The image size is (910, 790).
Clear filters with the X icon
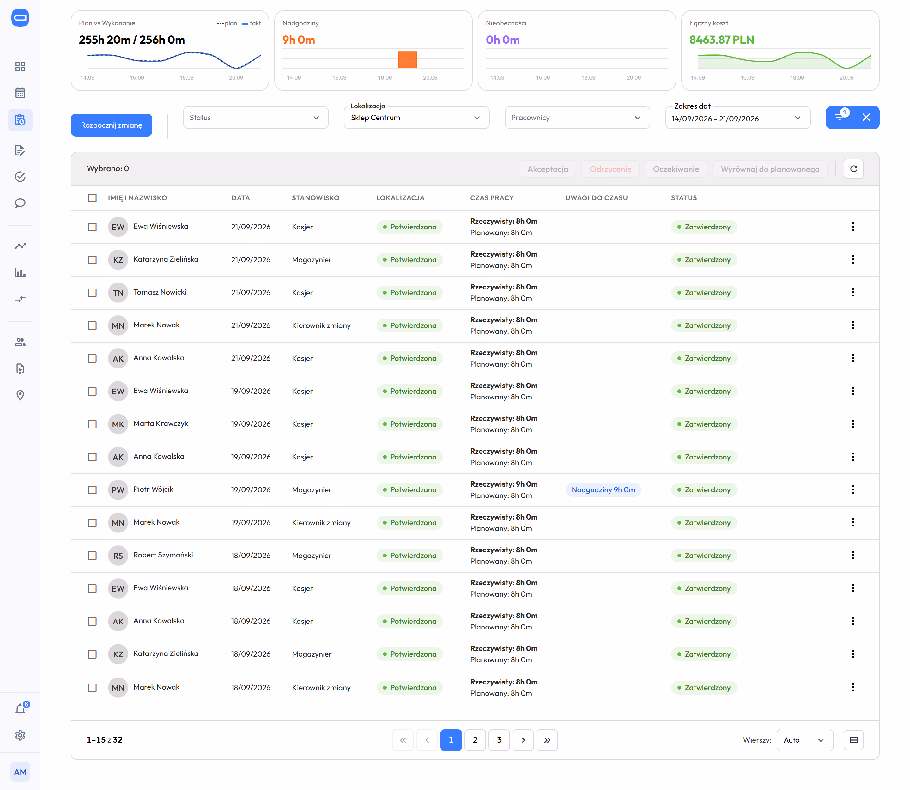coord(866,117)
